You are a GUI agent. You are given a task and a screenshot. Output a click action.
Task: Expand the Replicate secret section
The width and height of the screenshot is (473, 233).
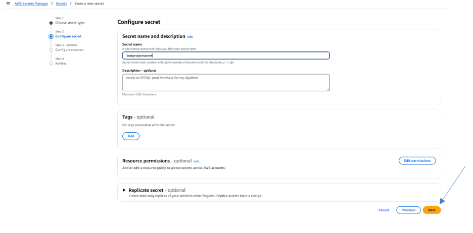pyautogui.click(x=125, y=190)
